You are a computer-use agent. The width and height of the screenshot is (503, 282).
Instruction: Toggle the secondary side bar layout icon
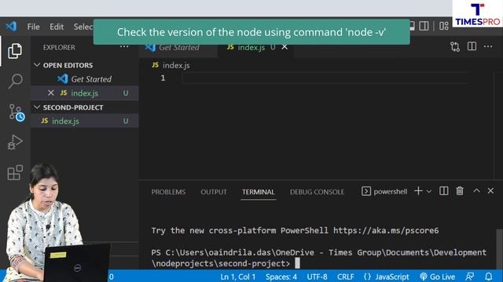424,26
